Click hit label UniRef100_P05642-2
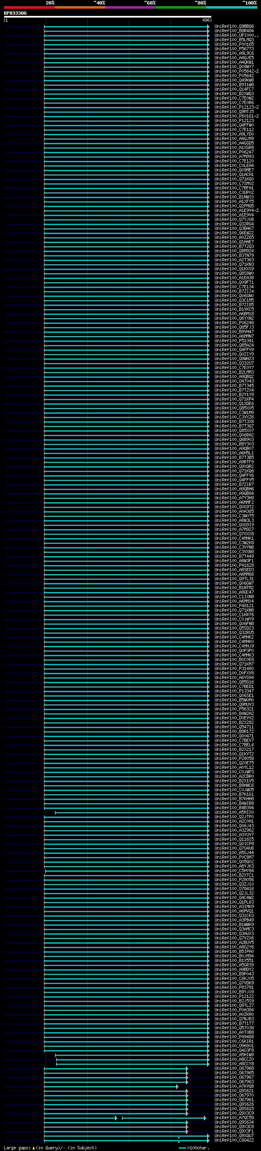Viewport: 261px width, 1151px height. point(237,71)
